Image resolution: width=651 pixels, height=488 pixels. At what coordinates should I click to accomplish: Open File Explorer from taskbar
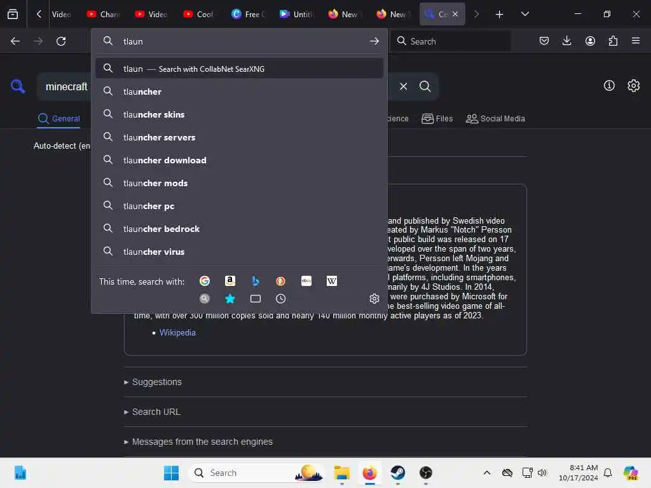click(341, 473)
